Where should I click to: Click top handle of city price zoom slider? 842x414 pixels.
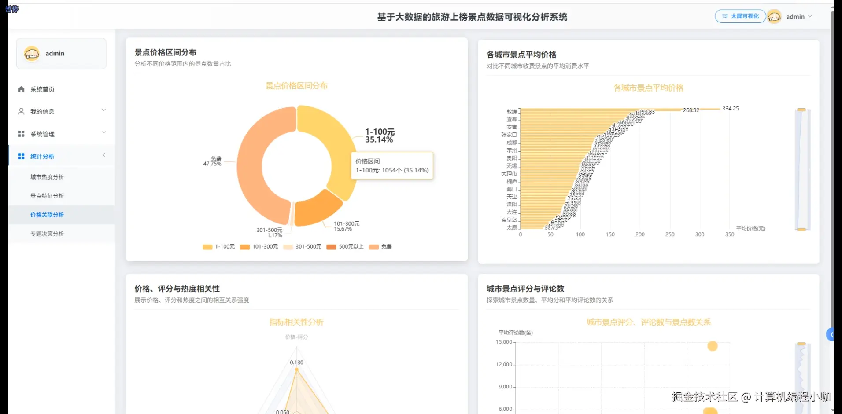point(801,110)
